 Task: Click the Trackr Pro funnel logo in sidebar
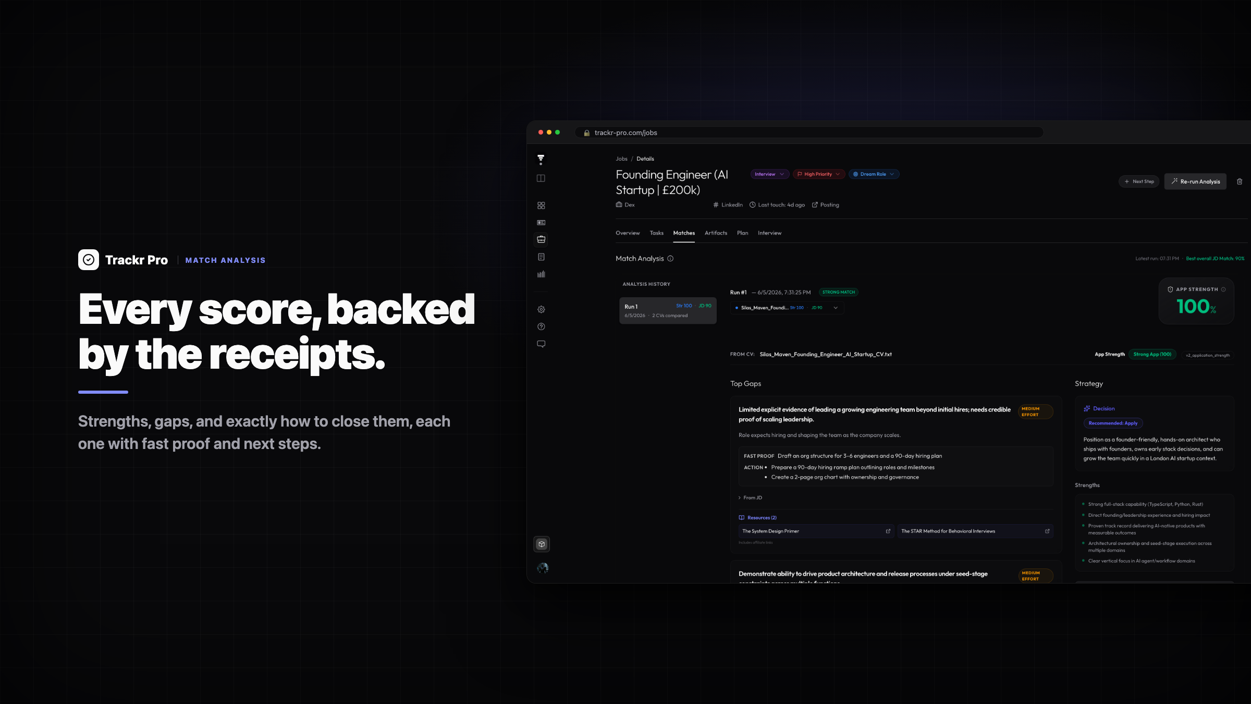click(541, 160)
